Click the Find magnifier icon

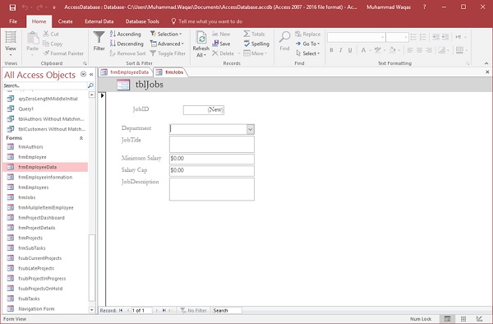pos(284,38)
